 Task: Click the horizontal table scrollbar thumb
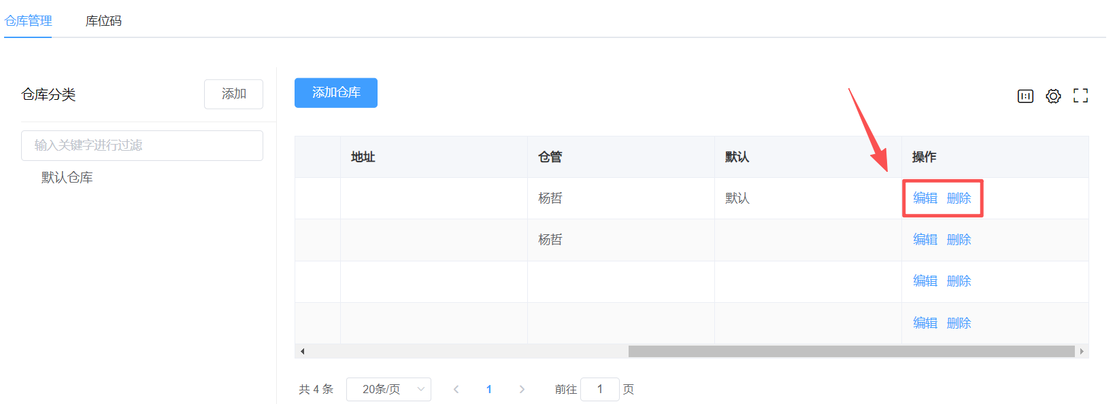pyautogui.click(x=850, y=351)
